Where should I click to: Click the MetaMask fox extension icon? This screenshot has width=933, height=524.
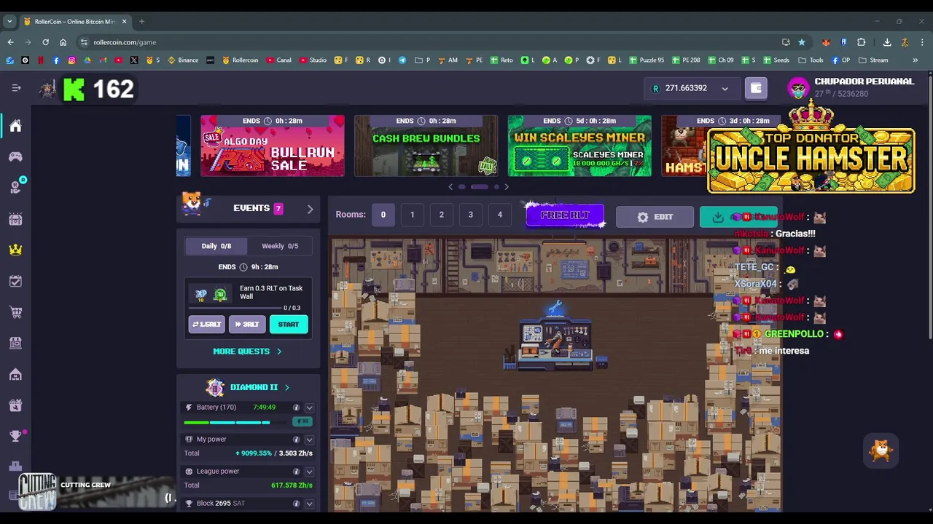tap(826, 42)
